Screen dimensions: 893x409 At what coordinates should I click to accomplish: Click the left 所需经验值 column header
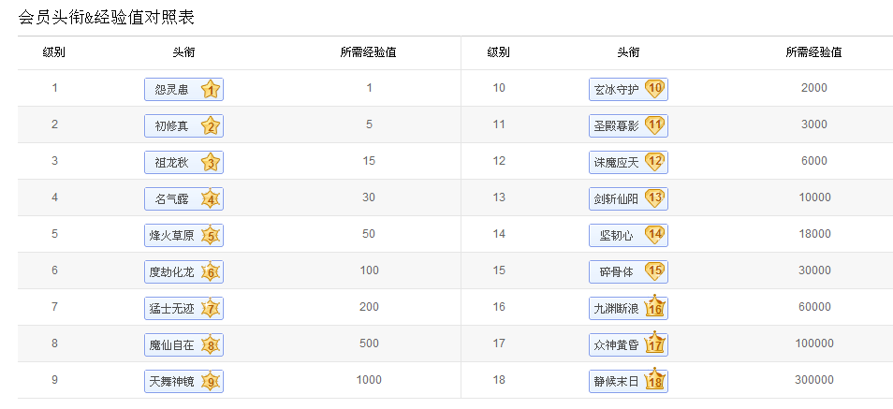(x=368, y=52)
